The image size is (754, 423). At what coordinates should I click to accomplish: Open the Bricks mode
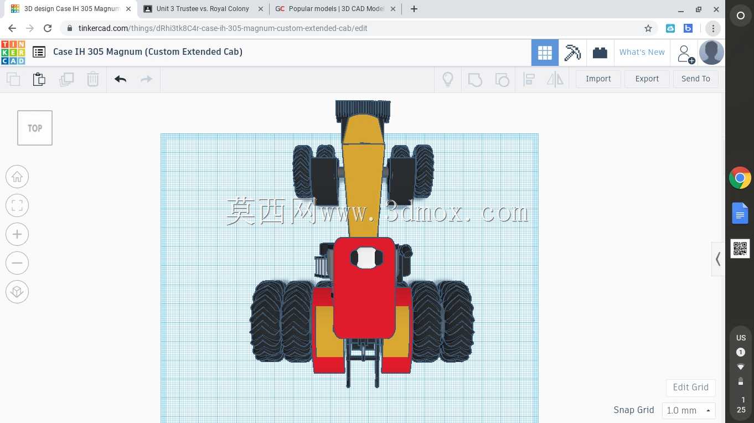(x=600, y=53)
